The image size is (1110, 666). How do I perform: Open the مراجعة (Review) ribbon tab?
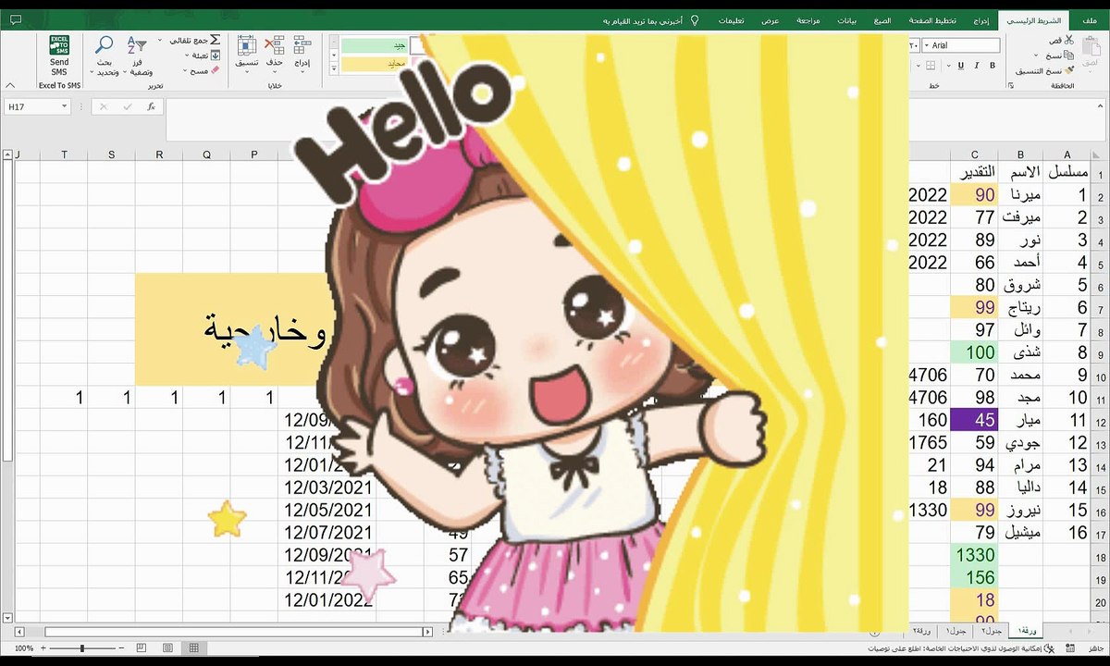tap(808, 19)
